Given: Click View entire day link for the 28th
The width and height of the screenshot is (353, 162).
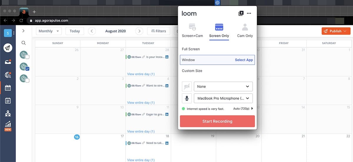Looking at the screenshot, I should [141, 74].
